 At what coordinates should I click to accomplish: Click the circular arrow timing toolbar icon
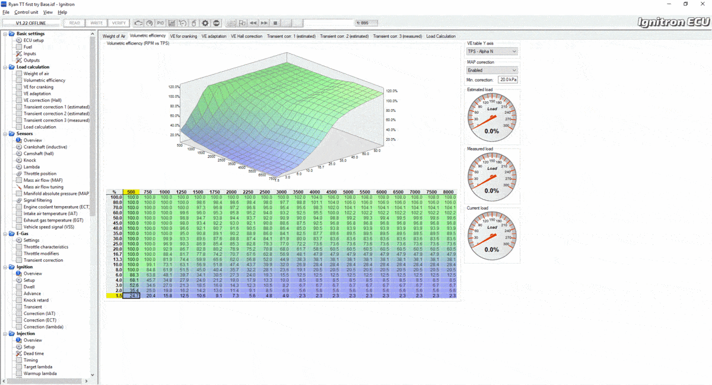183,23
